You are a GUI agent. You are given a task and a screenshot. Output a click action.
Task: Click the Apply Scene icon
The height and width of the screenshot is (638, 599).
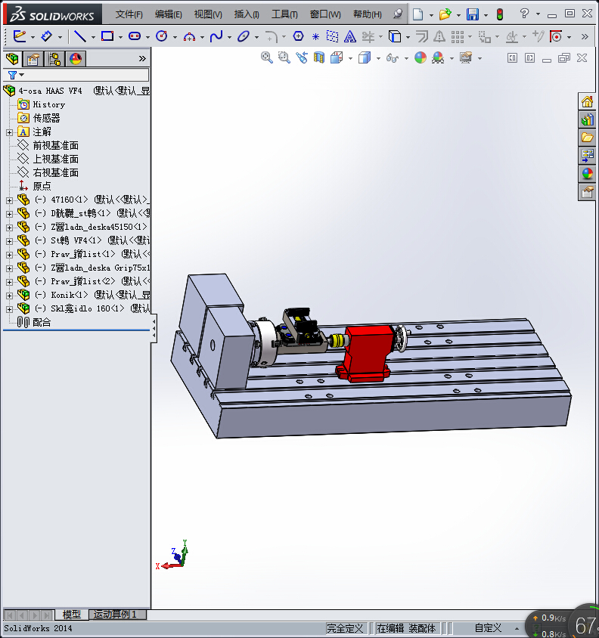[438, 57]
